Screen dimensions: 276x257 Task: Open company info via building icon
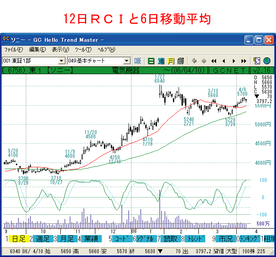(181, 61)
